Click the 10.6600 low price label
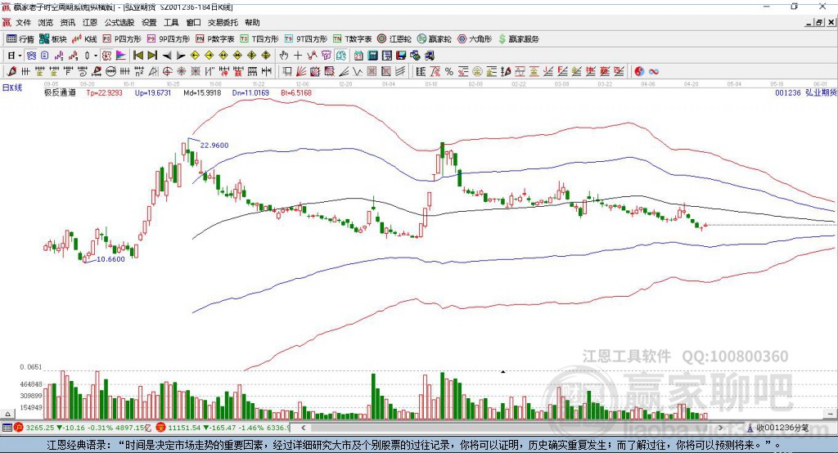The image size is (838, 453). 110,259
